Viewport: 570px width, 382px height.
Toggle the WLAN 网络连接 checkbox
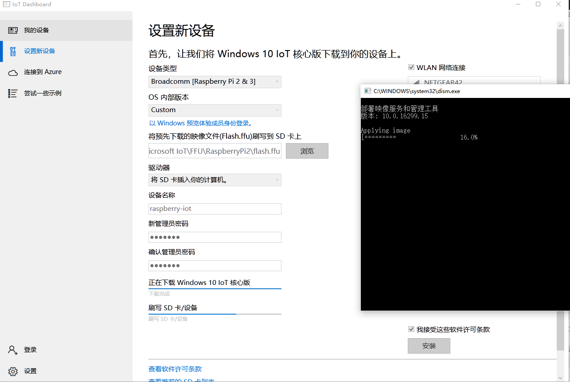click(411, 68)
